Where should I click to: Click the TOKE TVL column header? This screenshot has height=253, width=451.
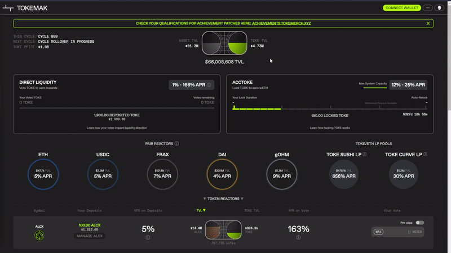tap(251, 210)
